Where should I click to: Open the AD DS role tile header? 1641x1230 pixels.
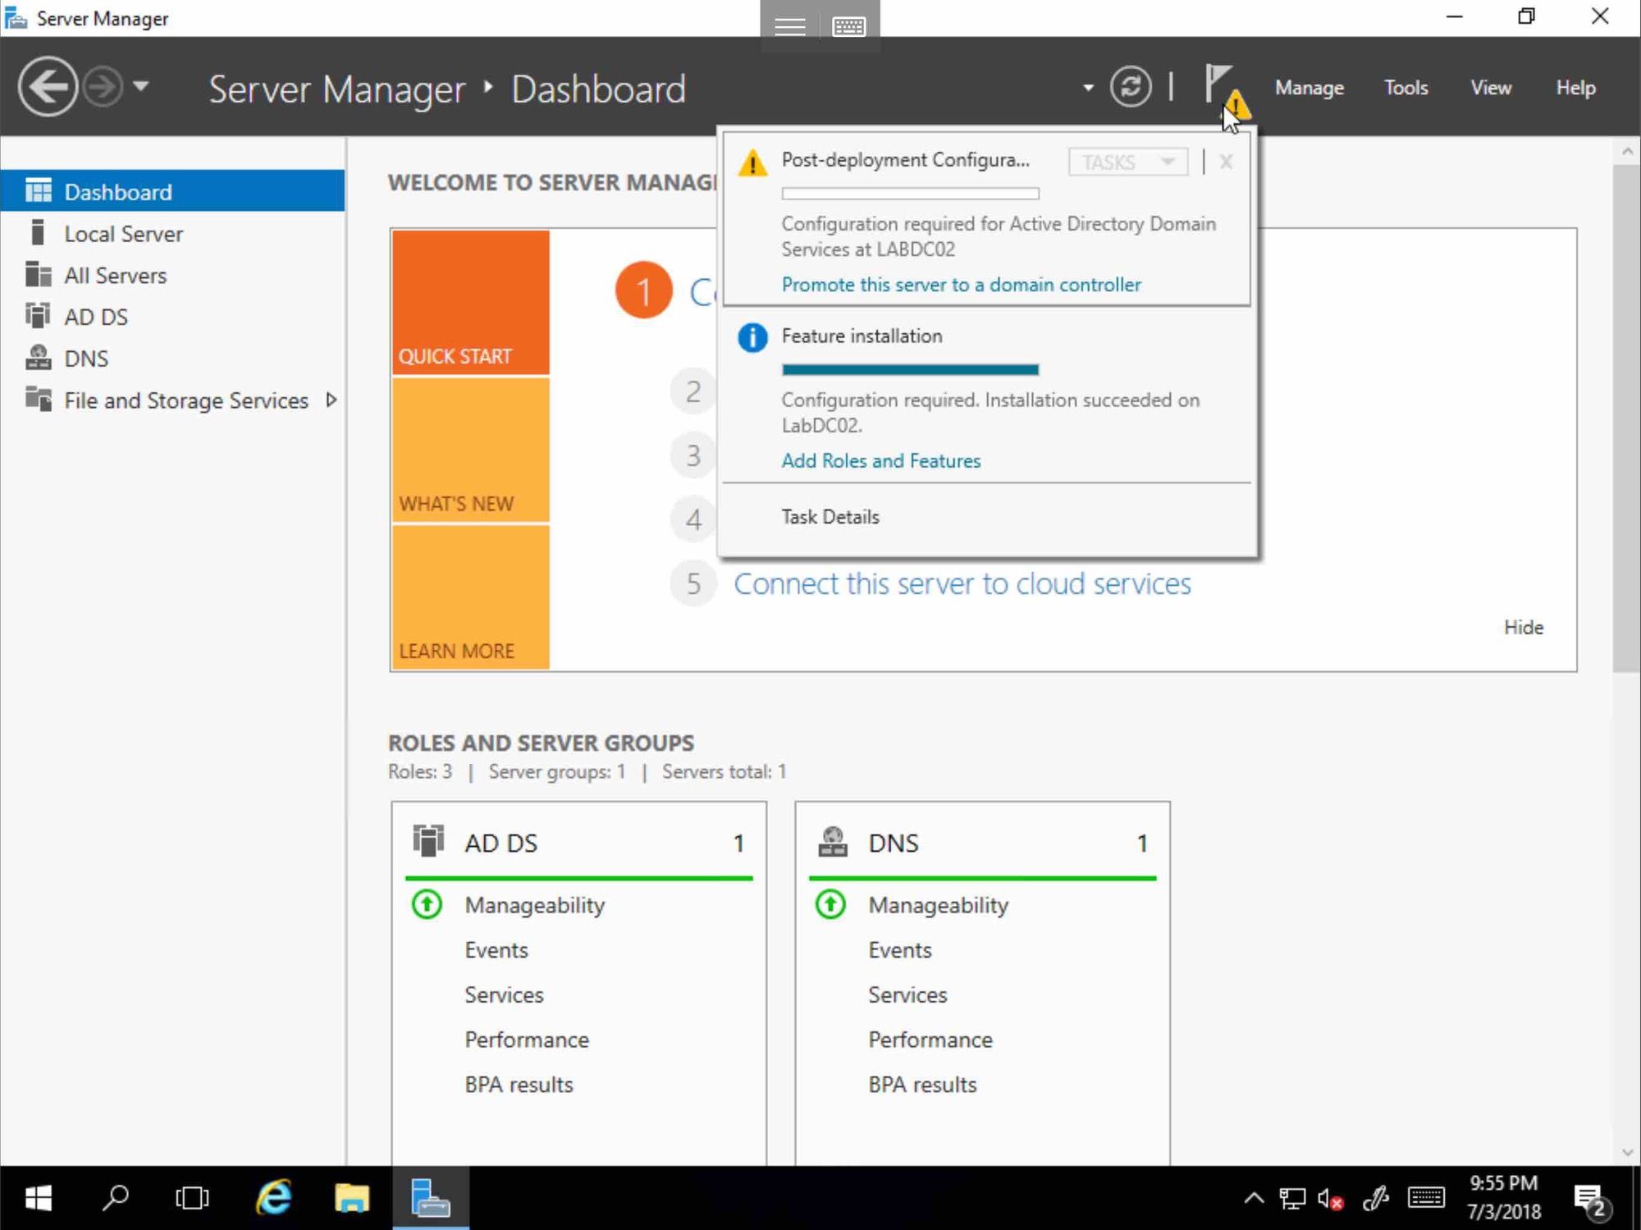578,843
